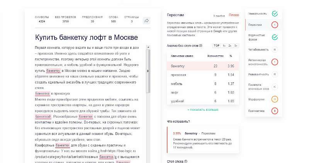Image resolution: width=309 pixels, height=163 pixels.
Task: Open the Грамматика section
Action: click(x=256, y=111)
